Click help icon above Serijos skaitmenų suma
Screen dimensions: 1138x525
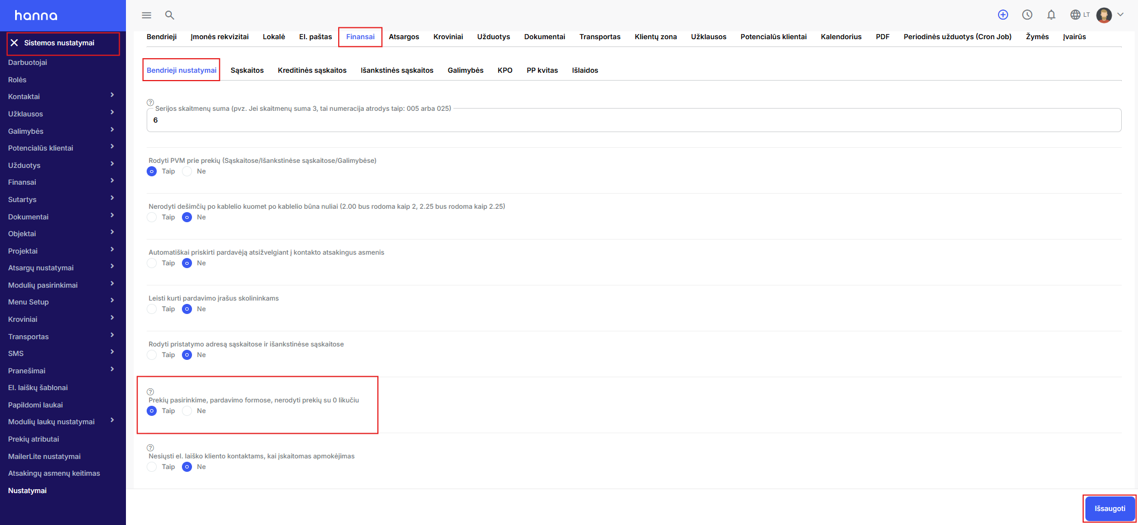150,102
